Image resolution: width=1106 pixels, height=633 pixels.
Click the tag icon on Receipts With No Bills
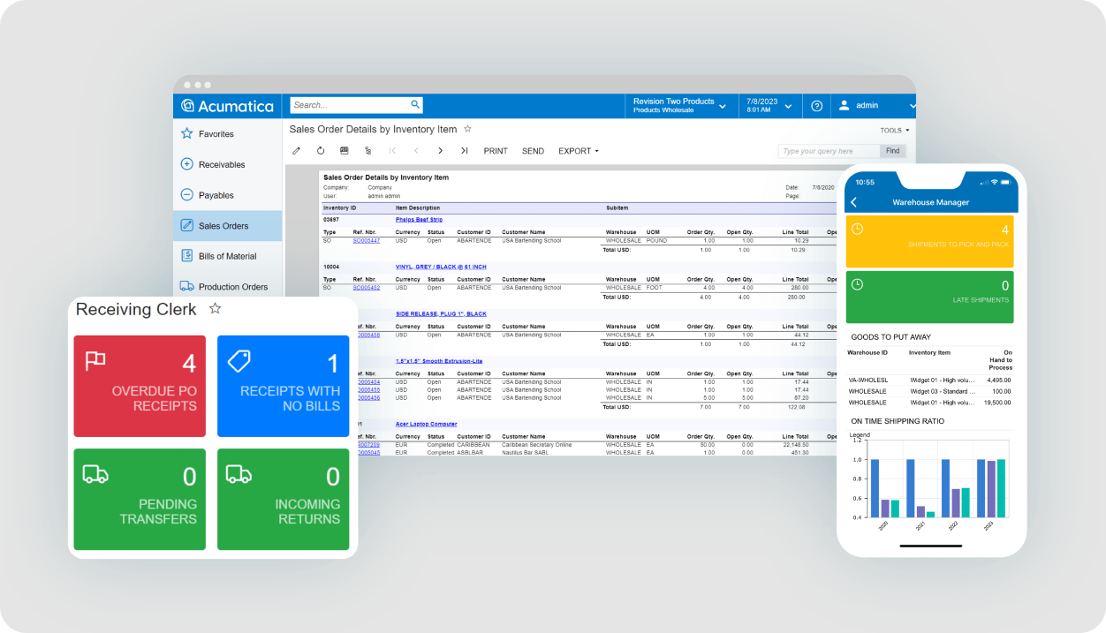coord(239,360)
